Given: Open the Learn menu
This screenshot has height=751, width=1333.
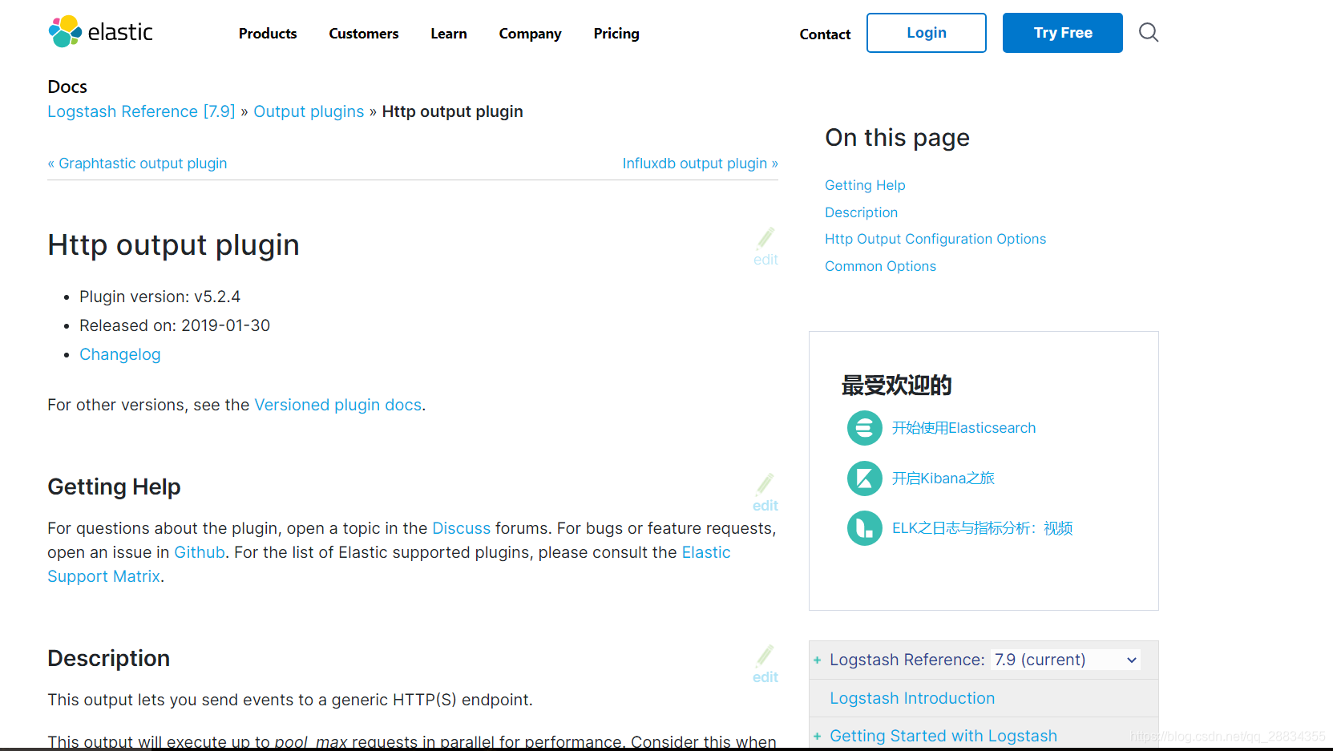Looking at the screenshot, I should coord(448,33).
